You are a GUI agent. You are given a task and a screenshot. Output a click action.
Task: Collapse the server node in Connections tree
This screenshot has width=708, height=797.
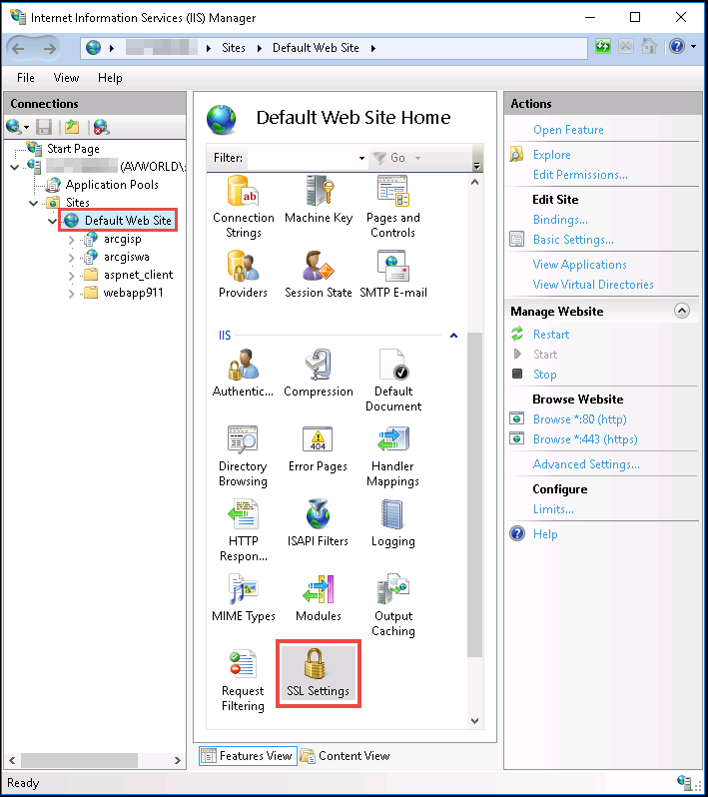(x=15, y=167)
